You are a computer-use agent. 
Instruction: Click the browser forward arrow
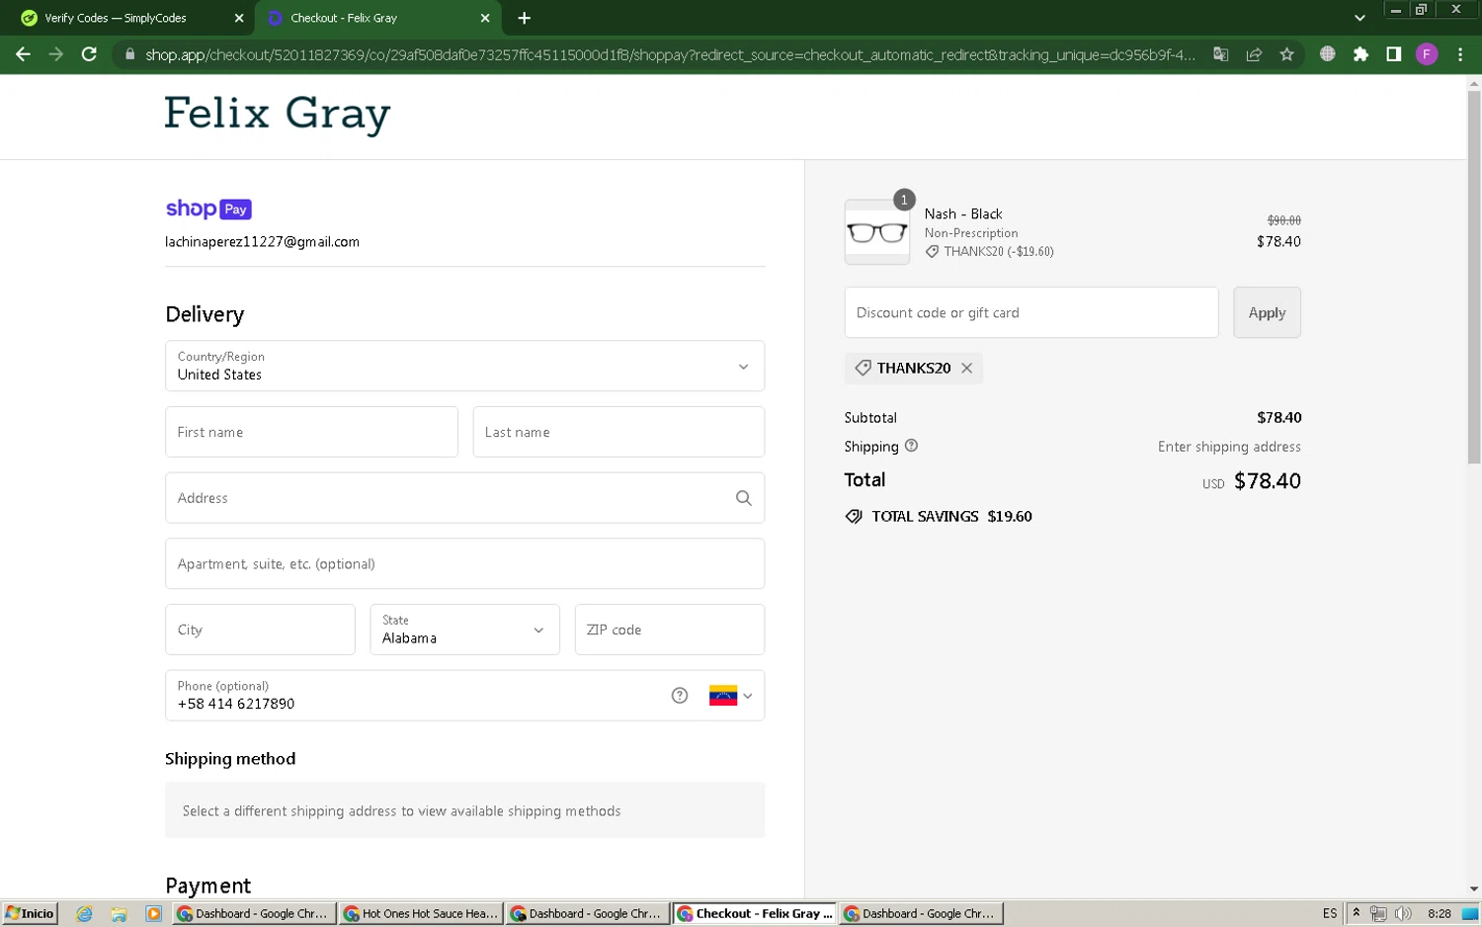pos(56,54)
